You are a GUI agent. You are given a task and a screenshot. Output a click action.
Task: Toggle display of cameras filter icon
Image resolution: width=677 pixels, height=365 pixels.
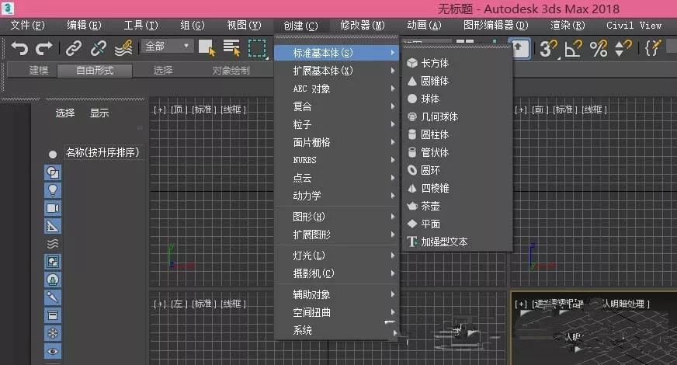(53, 208)
